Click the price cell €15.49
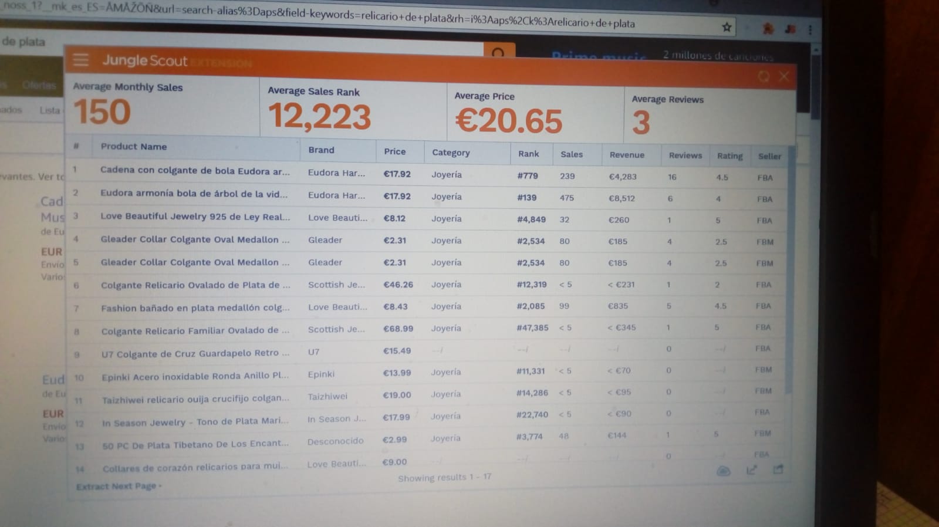The image size is (939, 527). [397, 351]
